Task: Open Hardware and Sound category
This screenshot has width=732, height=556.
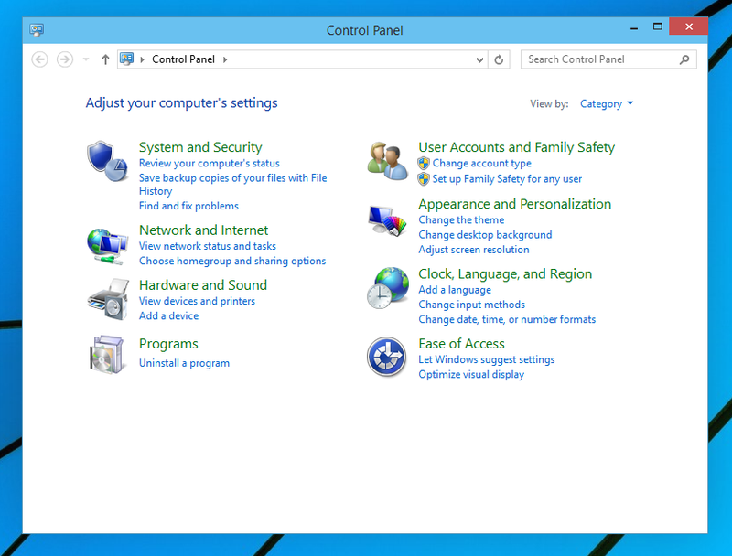Action: point(203,285)
